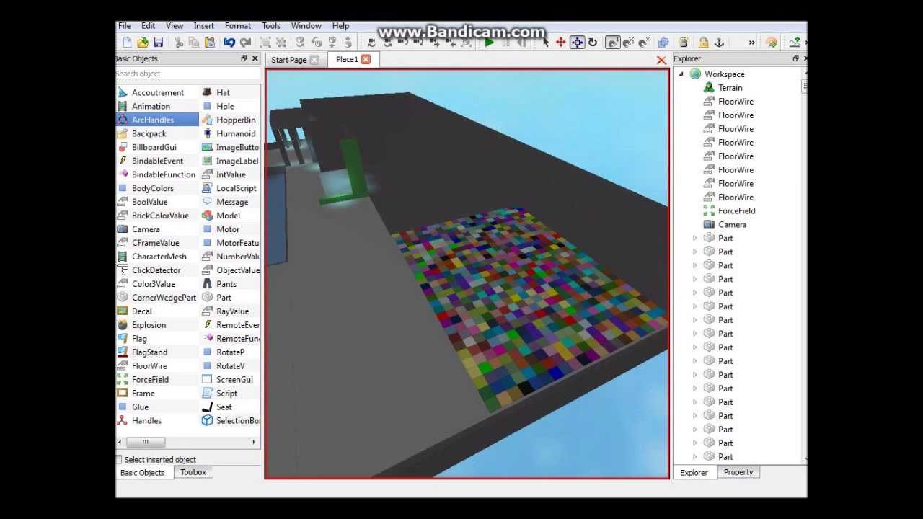Close the Basic Objects panel
The height and width of the screenshot is (519, 923).
[255, 58]
